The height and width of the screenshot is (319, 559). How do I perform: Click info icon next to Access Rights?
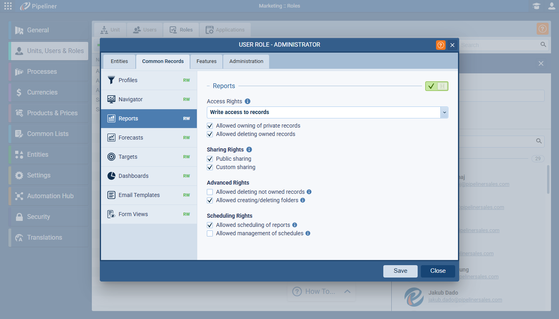click(248, 101)
